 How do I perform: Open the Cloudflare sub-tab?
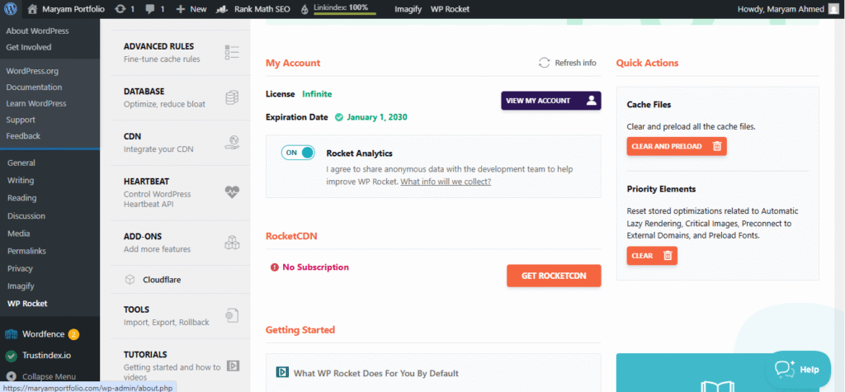click(181, 280)
